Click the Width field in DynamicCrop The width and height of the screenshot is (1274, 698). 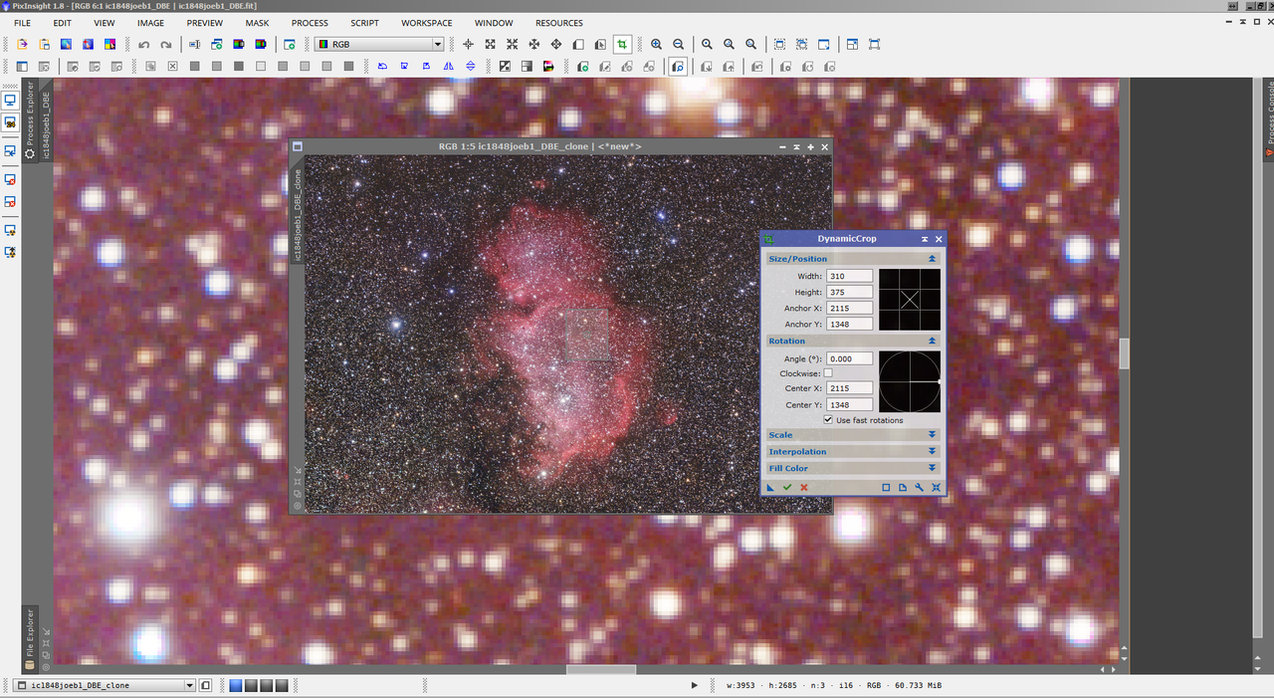coord(849,276)
